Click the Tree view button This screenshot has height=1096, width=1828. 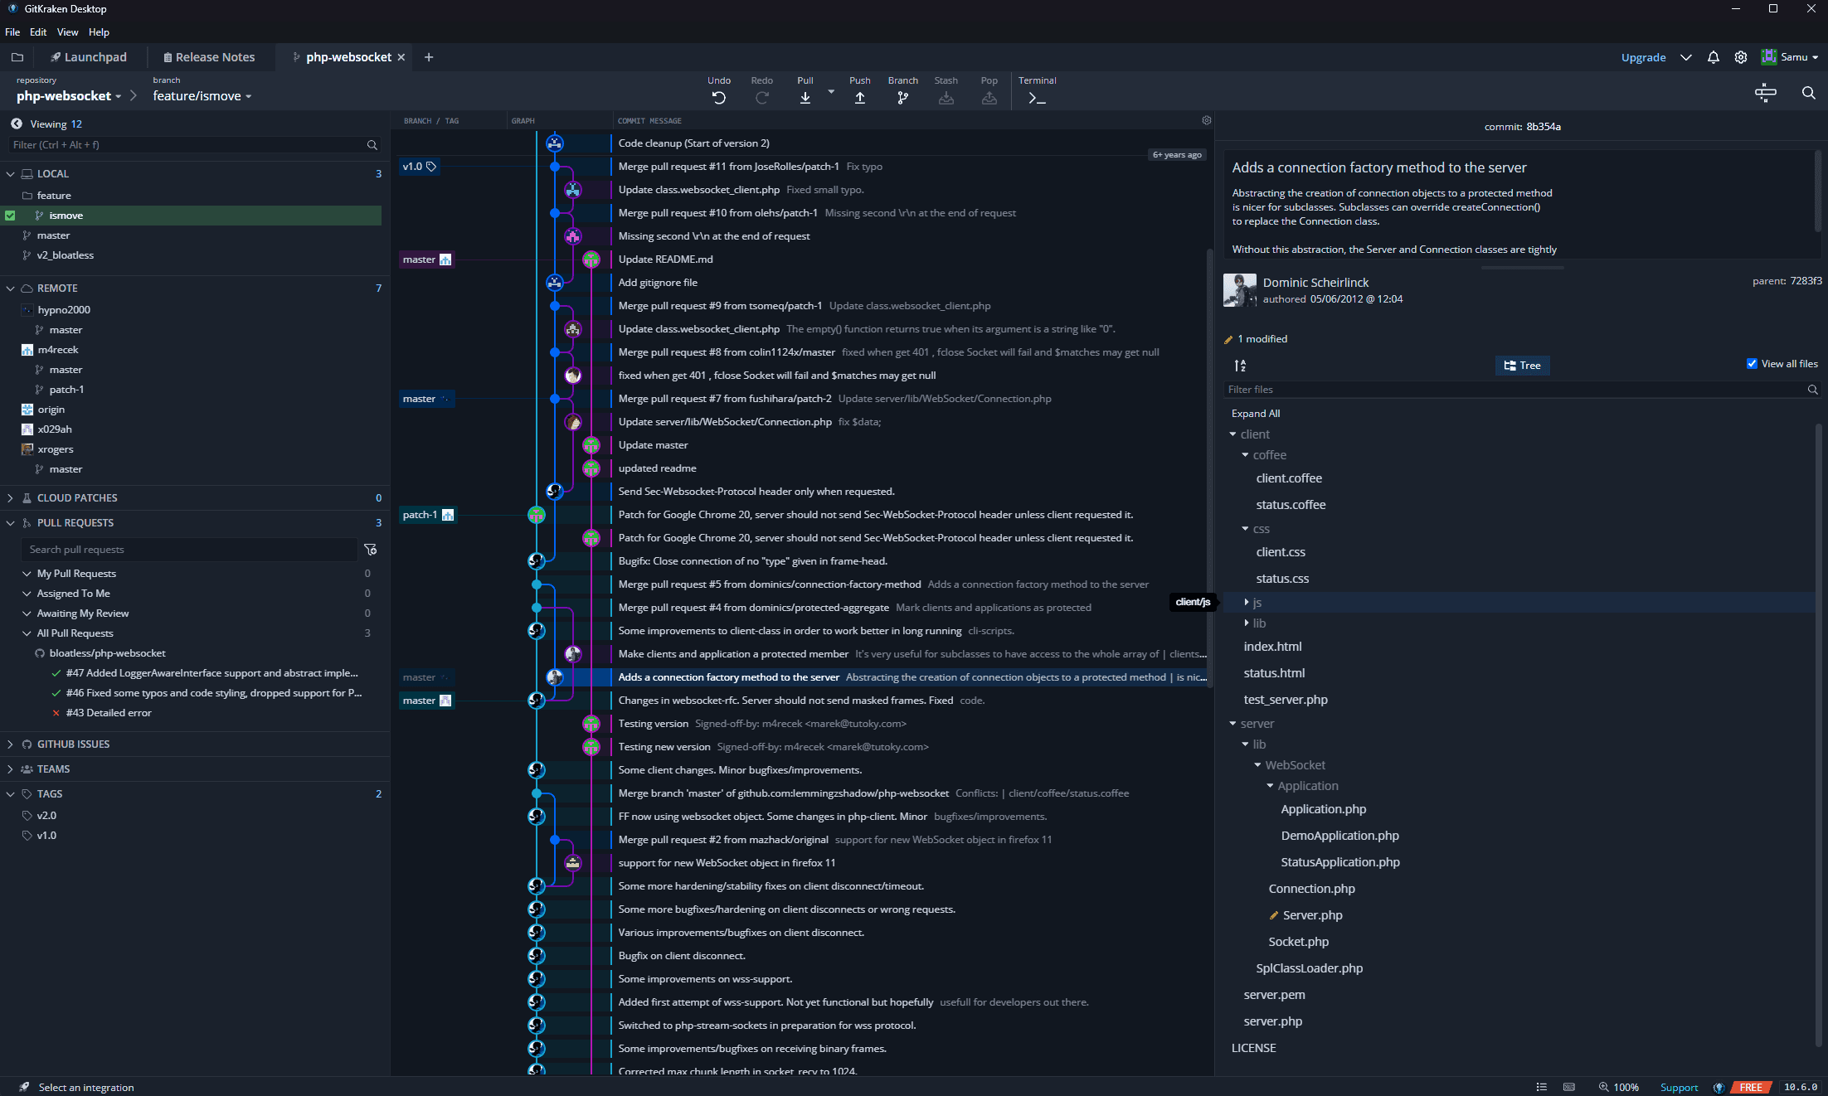click(1523, 366)
